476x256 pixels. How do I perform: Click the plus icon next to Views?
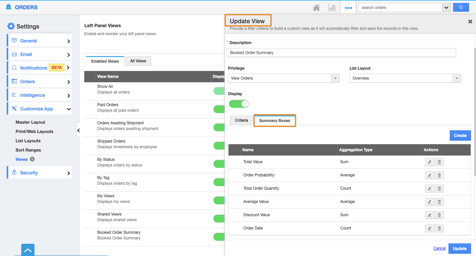pyautogui.click(x=32, y=159)
